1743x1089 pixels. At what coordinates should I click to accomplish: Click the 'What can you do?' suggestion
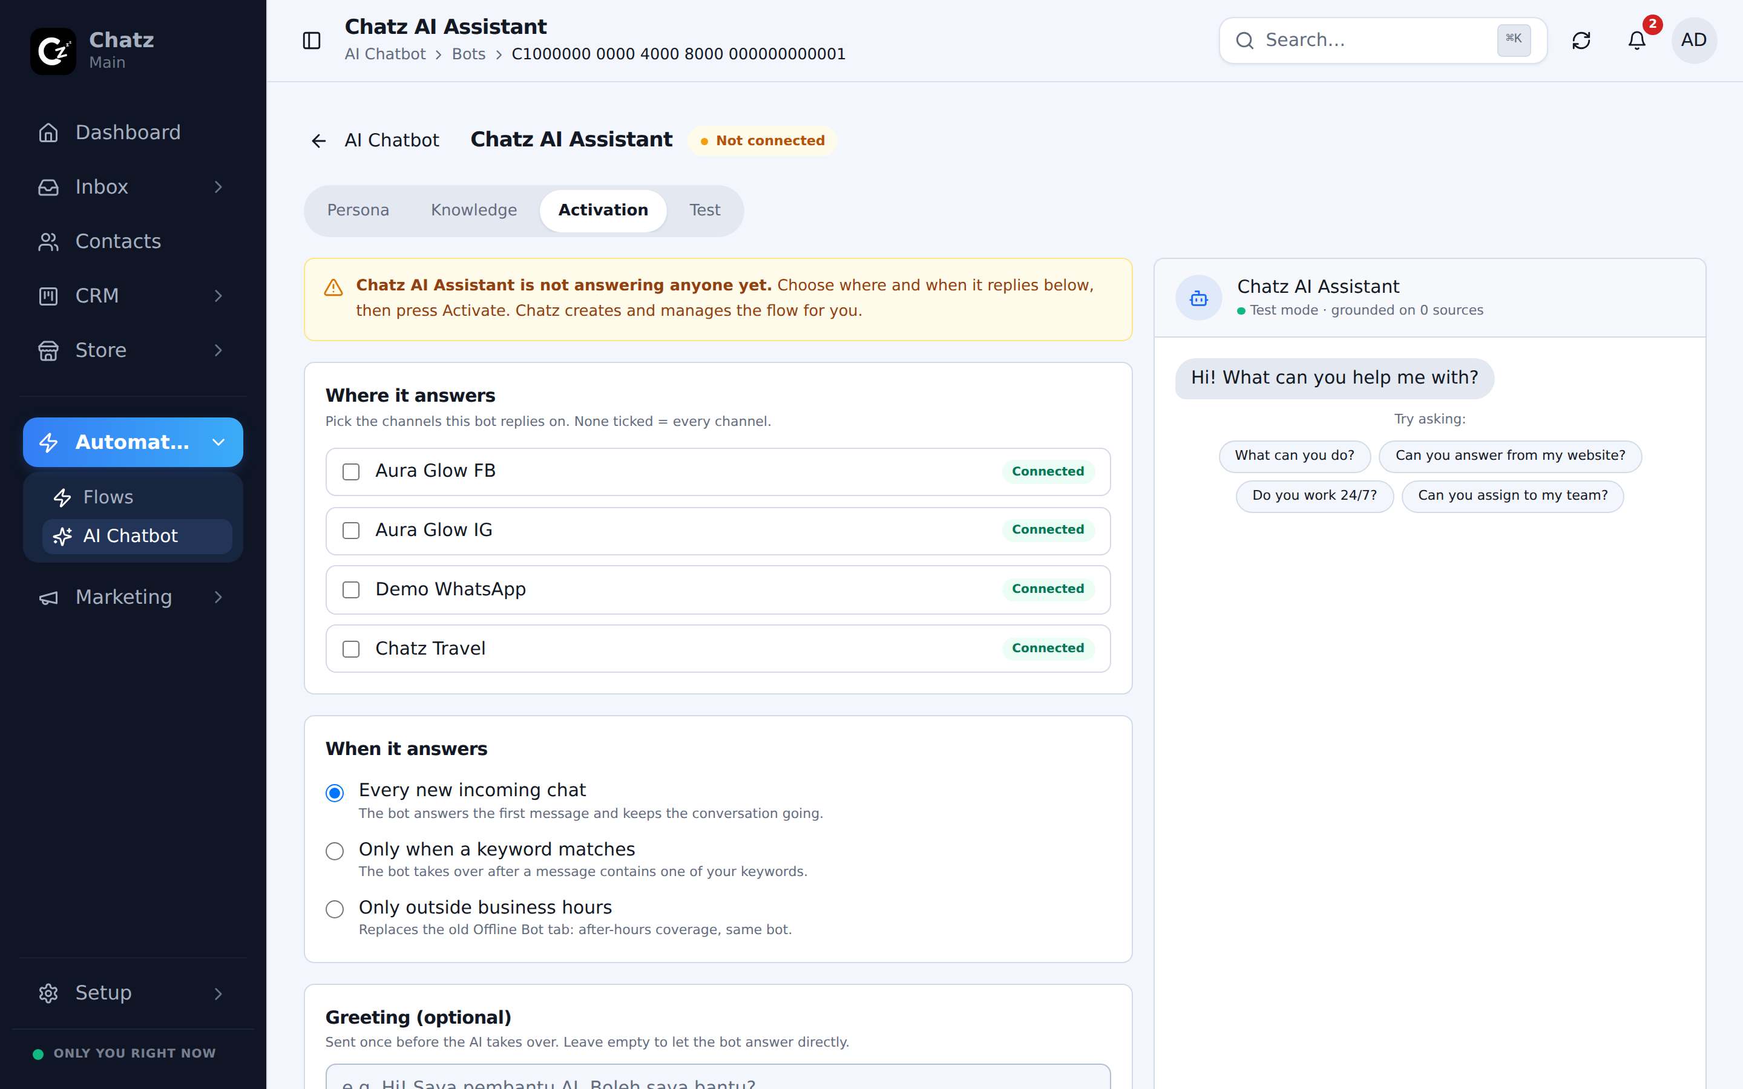pyautogui.click(x=1295, y=456)
